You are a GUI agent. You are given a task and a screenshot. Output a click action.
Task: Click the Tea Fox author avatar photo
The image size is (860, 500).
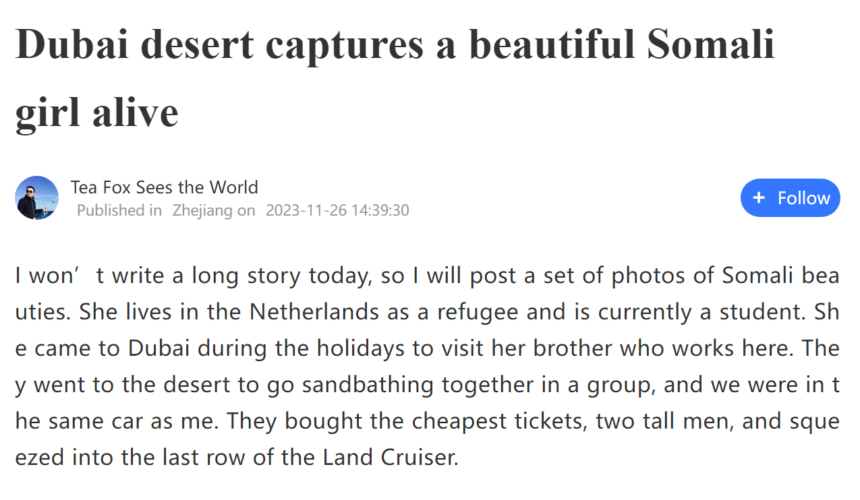coord(36,198)
